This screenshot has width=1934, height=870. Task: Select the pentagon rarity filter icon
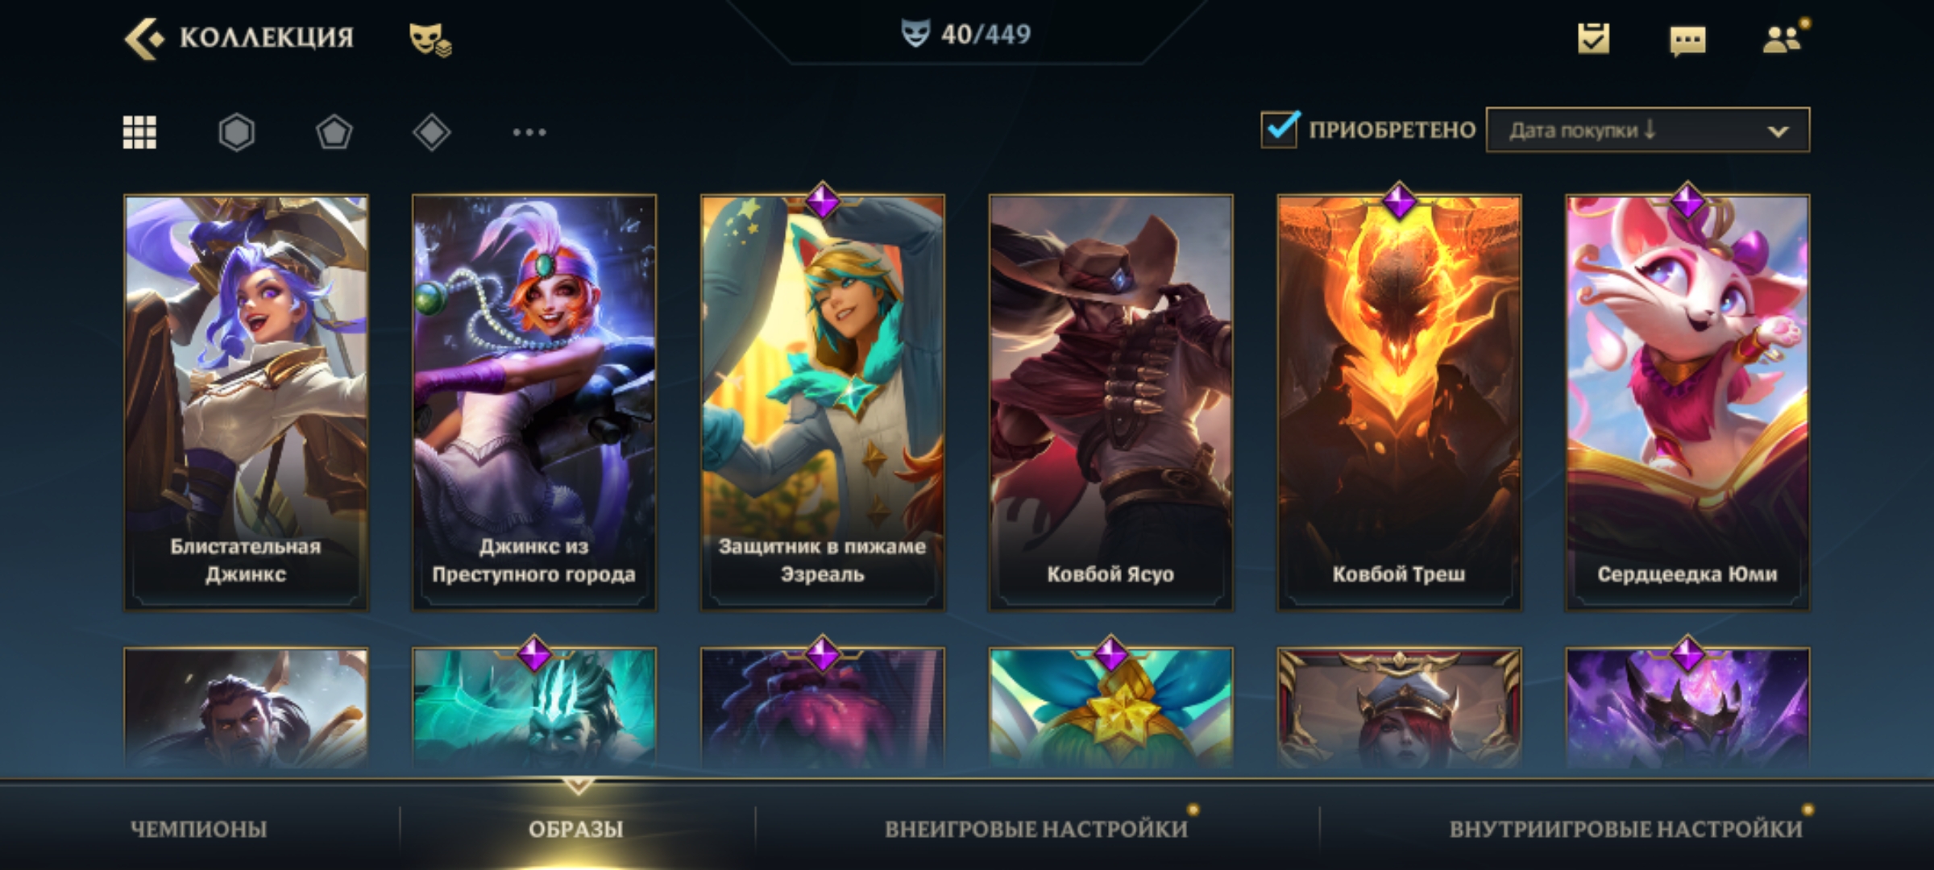click(x=334, y=132)
